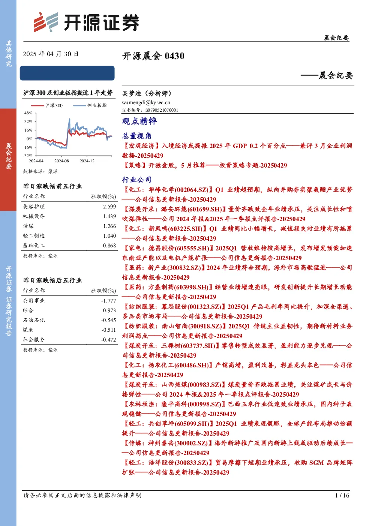Open the 新凤鸣(603225.SH) report link

pos(237,234)
